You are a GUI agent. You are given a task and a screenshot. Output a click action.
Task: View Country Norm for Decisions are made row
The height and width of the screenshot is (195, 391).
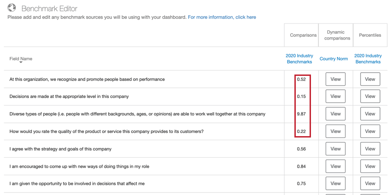335,96
